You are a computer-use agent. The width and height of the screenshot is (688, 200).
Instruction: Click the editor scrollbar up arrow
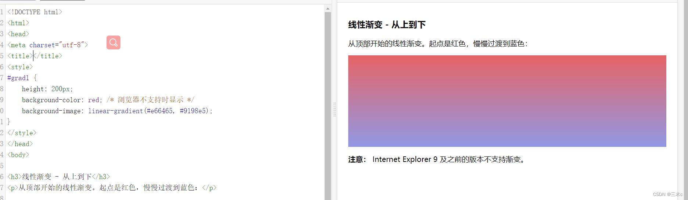[328, 8]
